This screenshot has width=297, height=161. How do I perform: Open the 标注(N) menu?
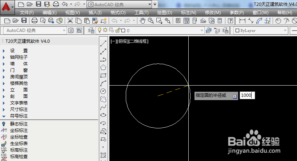(188, 13)
